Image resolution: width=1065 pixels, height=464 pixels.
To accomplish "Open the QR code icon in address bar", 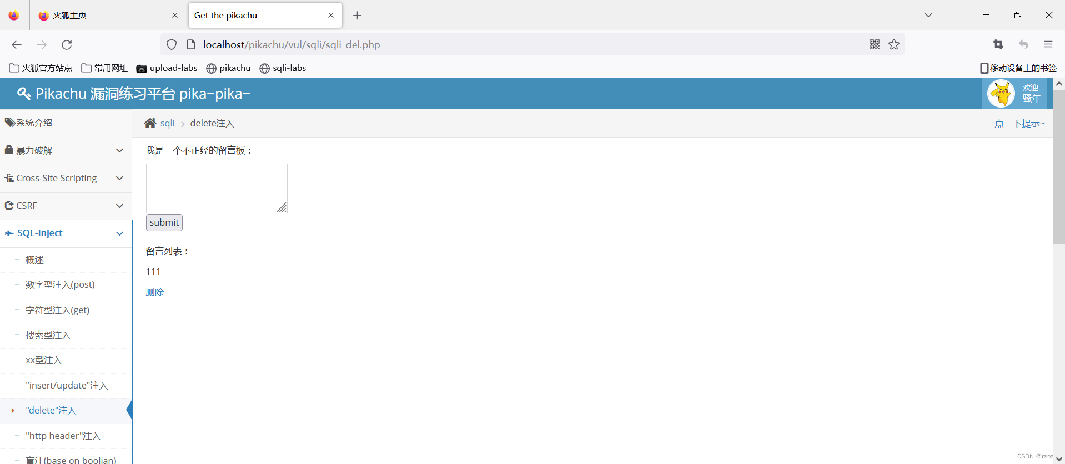I will (875, 44).
